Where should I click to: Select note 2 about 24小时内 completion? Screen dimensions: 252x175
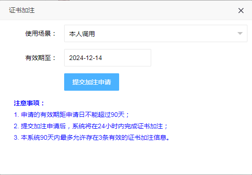click(x=91, y=126)
